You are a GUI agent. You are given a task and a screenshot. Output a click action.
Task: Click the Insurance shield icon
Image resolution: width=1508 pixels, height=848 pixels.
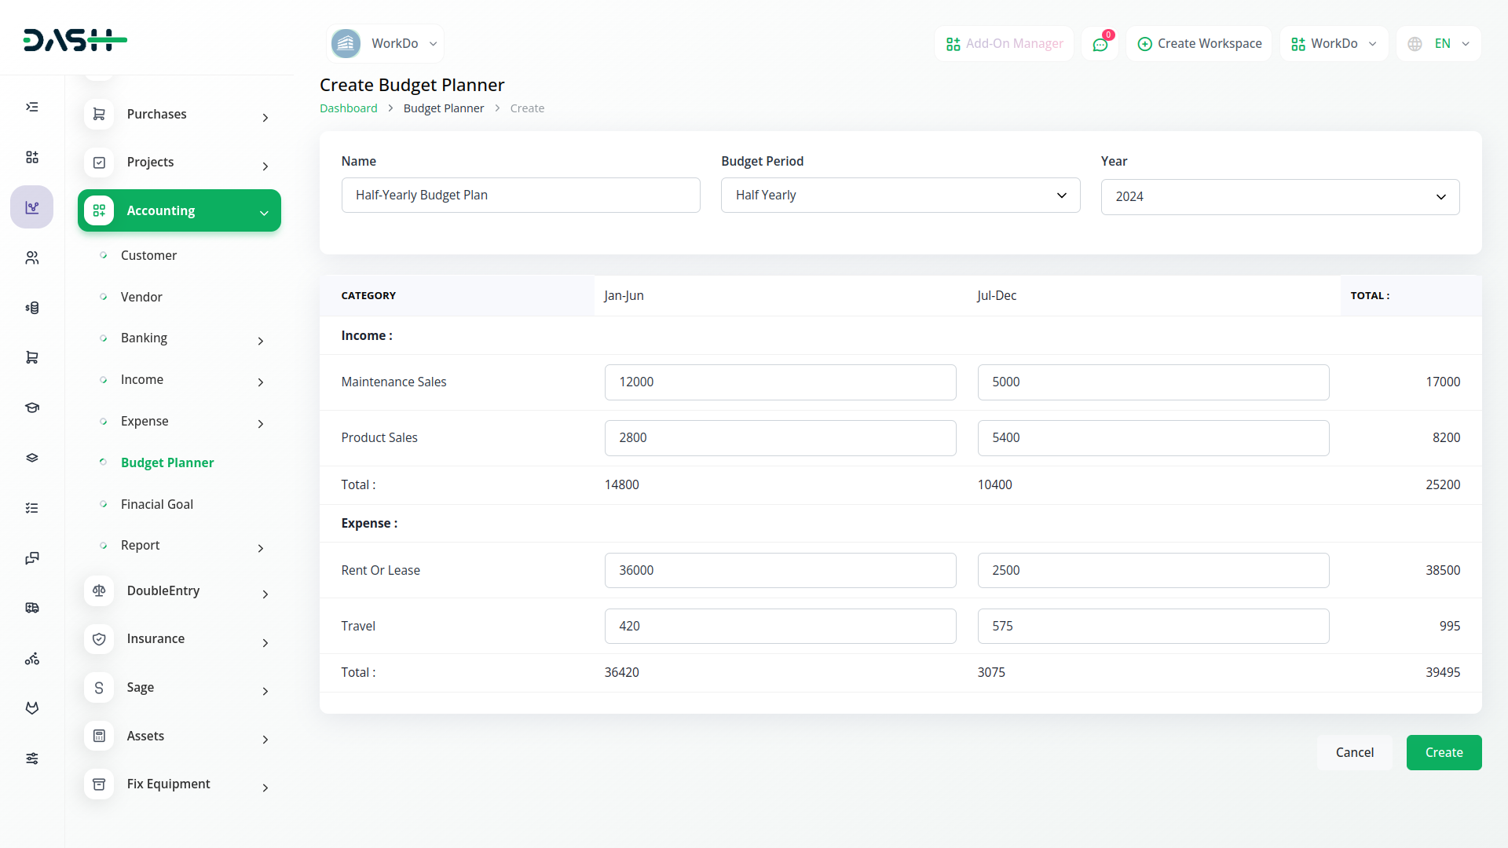click(x=99, y=639)
